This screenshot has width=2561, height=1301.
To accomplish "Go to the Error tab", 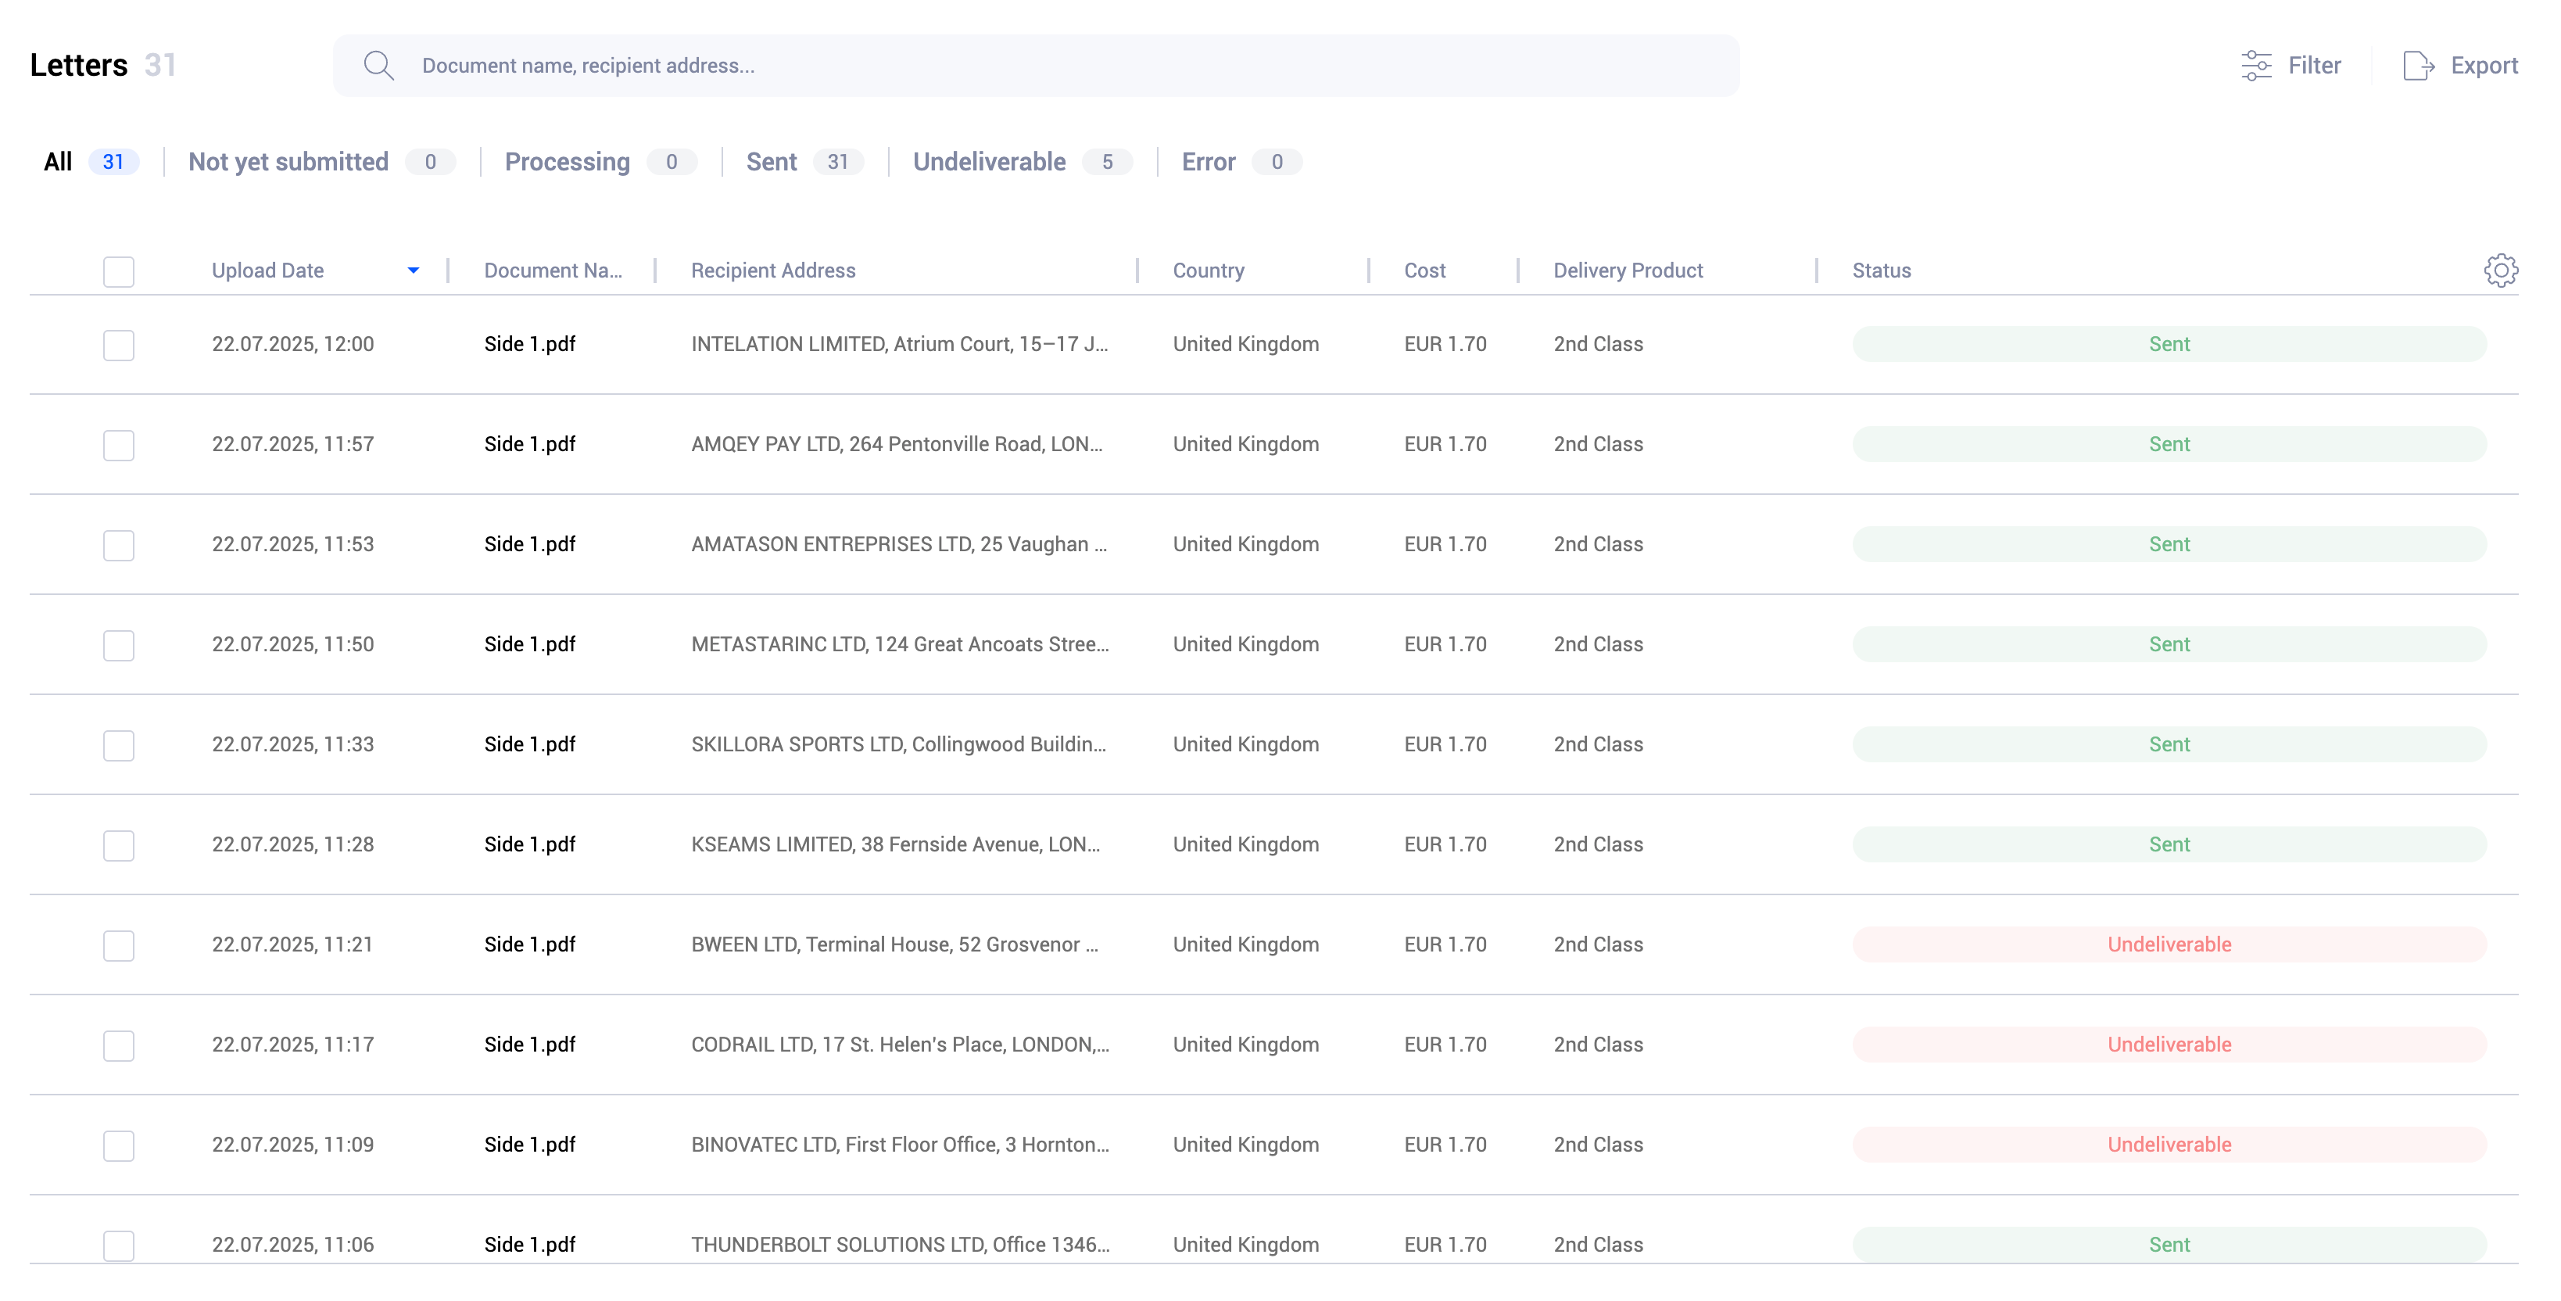I will pyautogui.click(x=1208, y=162).
